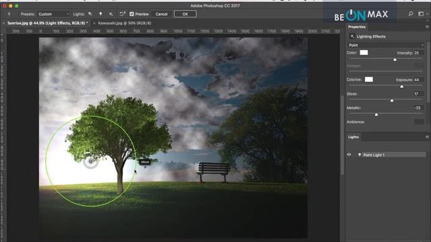This screenshot has height=242, width=431.
Task: Open the Properties panel options menu
Action: point(427,27)
